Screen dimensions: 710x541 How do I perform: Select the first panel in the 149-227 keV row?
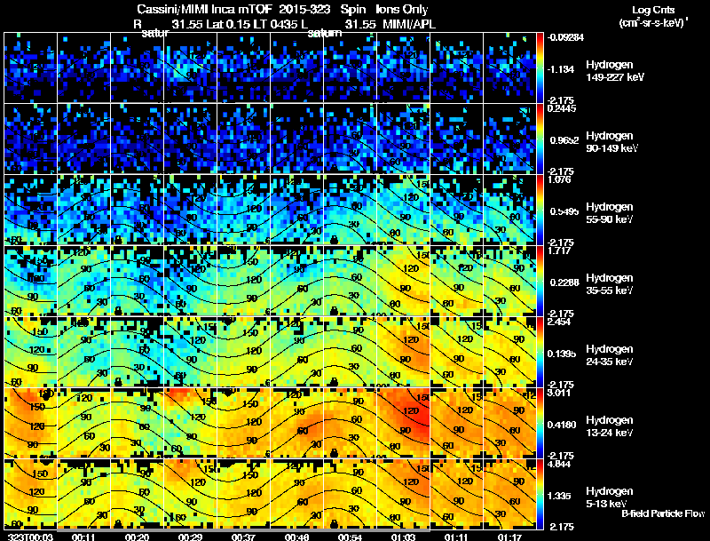tap(30, 68)
